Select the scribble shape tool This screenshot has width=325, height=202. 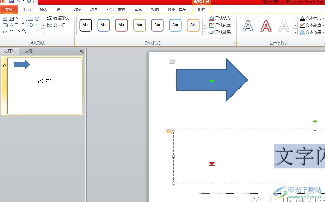point(12,32)
